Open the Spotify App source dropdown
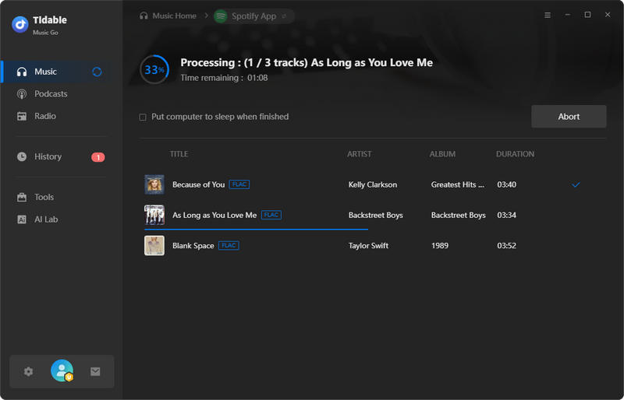 click(254, 16)
